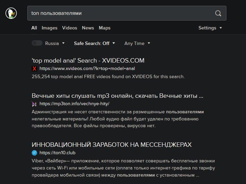Click the magnifying glass search icon

(x=218, y=14)
